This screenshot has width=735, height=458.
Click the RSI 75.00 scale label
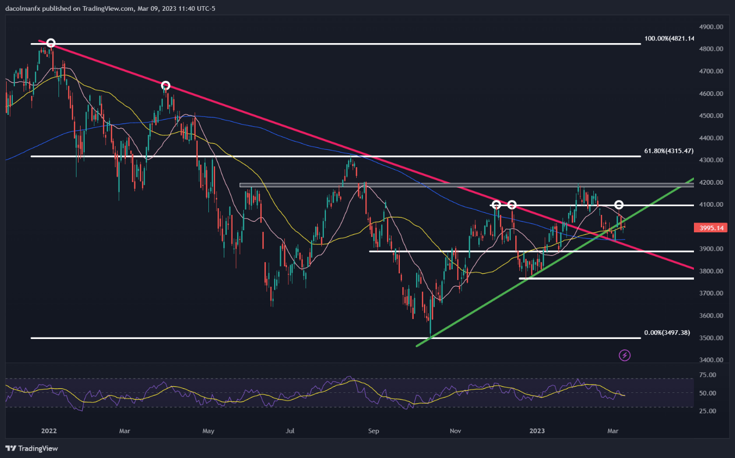[708, 375]
